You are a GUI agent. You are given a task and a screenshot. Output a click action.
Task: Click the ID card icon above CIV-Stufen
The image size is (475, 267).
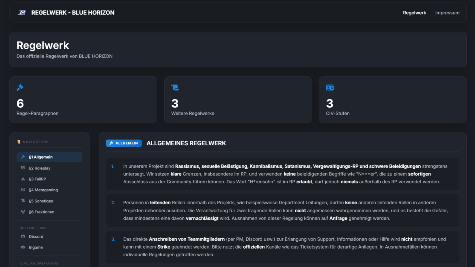tap(330, 88)
